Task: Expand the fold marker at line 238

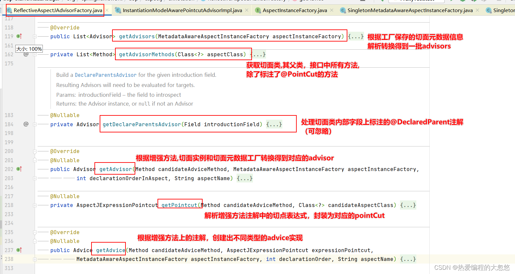Action: [x=35, y=259]
